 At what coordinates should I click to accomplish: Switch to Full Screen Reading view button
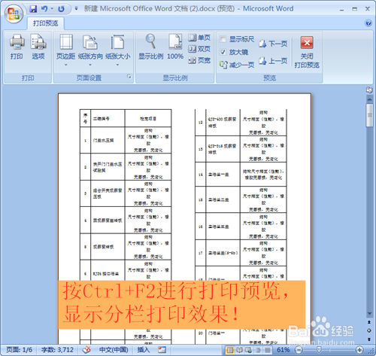click(x=239, y=350)
